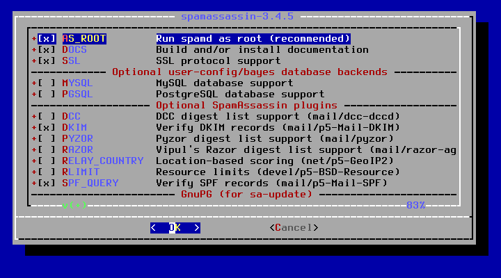Screen dimensions: 501x278
Task: Check the PYZOR plugin checkbox
Action: pos(47,138)
